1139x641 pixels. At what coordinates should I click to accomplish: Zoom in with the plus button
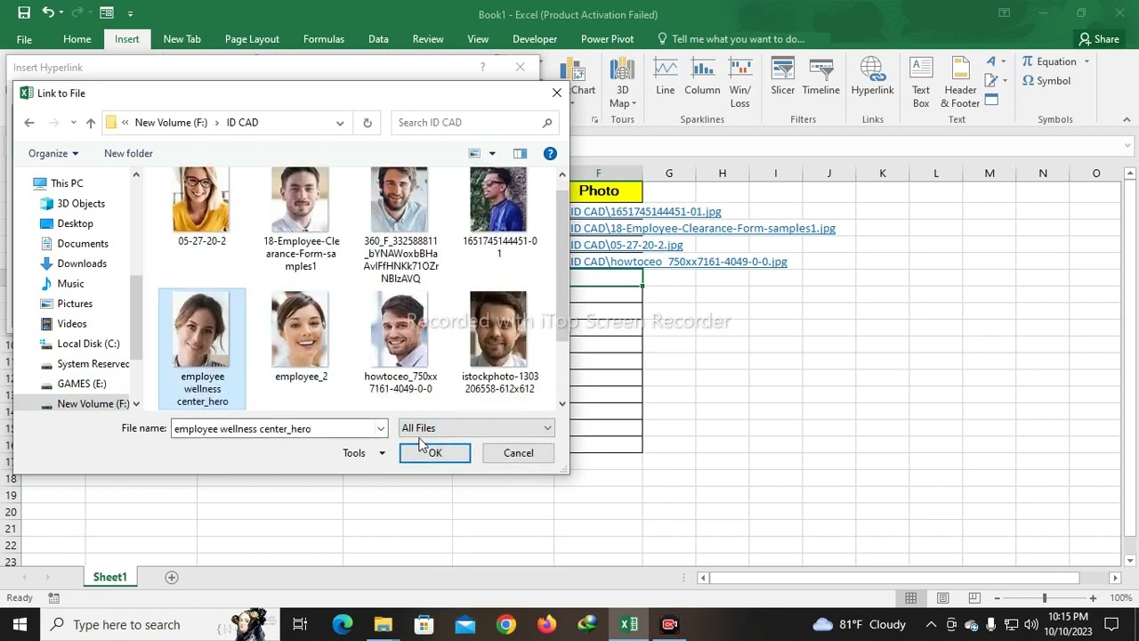(x=1092, y=598)
